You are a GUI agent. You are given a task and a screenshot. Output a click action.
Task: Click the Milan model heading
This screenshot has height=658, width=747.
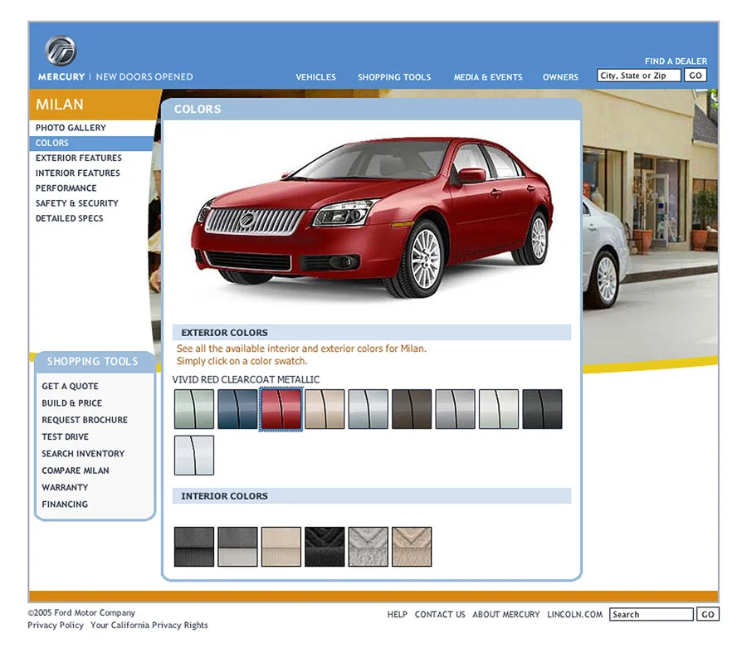coord(60,105)
